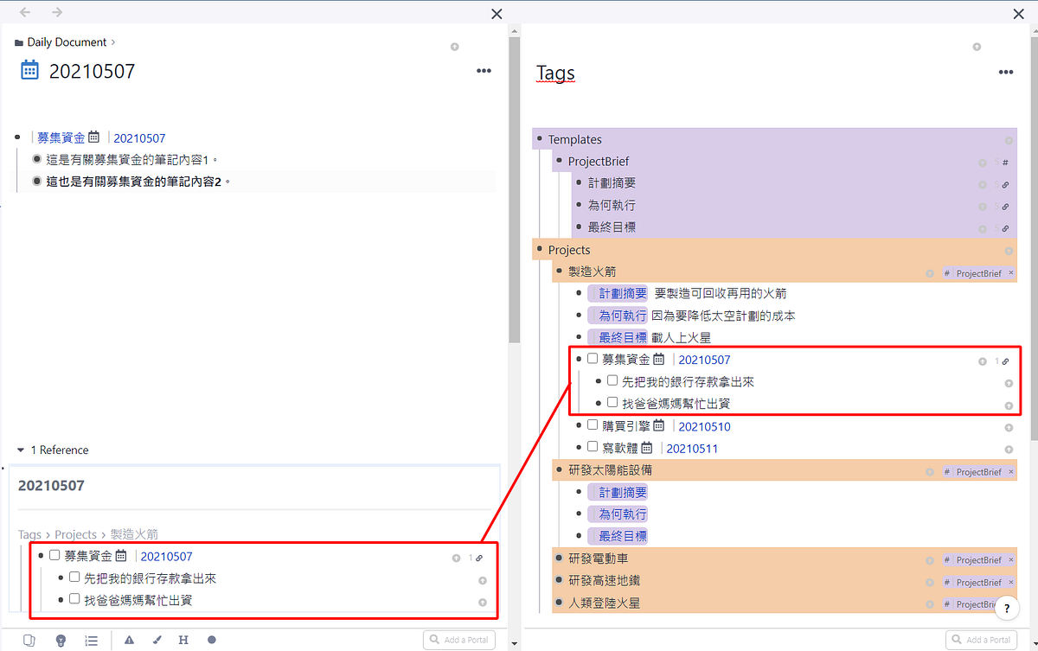
Task: Check the 購買引擎 task checkbox
Action: click(593, 424)
